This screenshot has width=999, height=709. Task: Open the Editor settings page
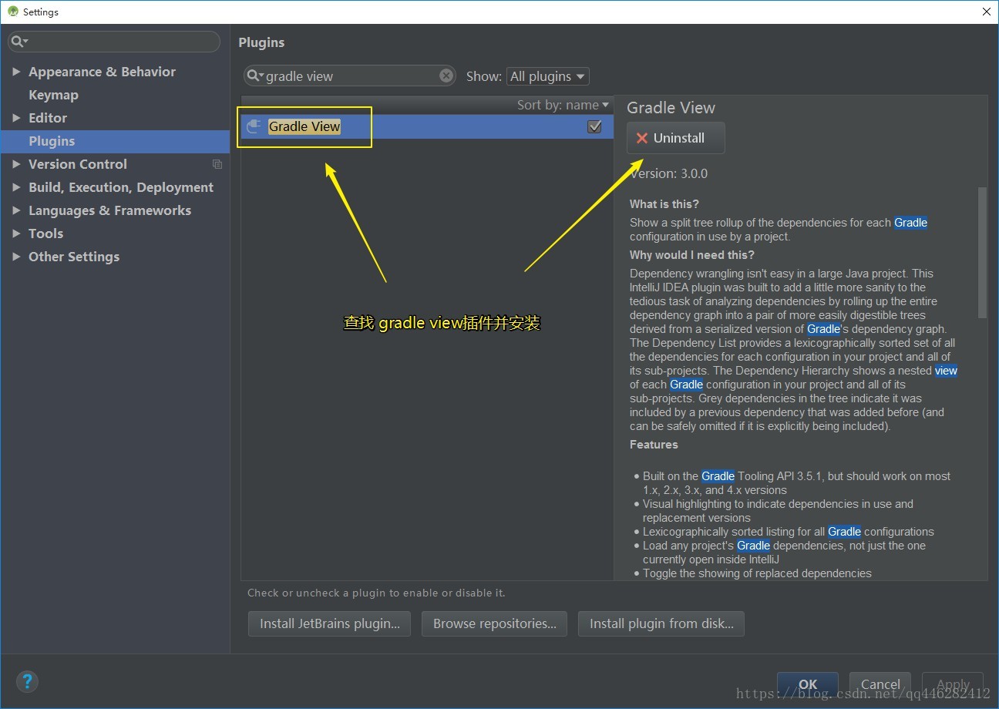click(x=48, y=118)
